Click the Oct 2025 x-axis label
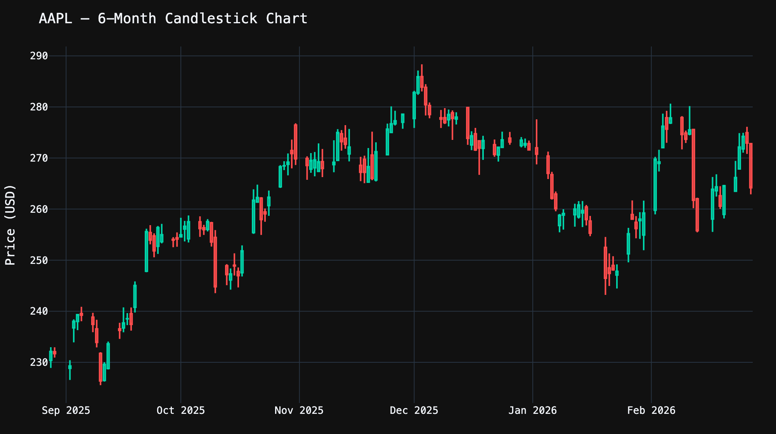The width and height of the screenshot is (776, 434). tap(181, 410)
